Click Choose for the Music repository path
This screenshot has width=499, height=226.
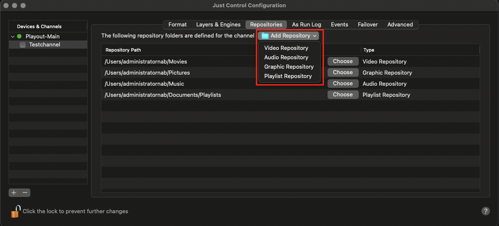point(343,84)
